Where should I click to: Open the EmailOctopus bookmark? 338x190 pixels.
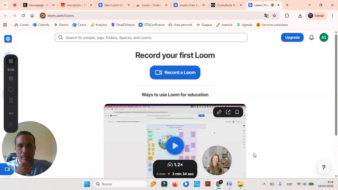coord(123,25)
